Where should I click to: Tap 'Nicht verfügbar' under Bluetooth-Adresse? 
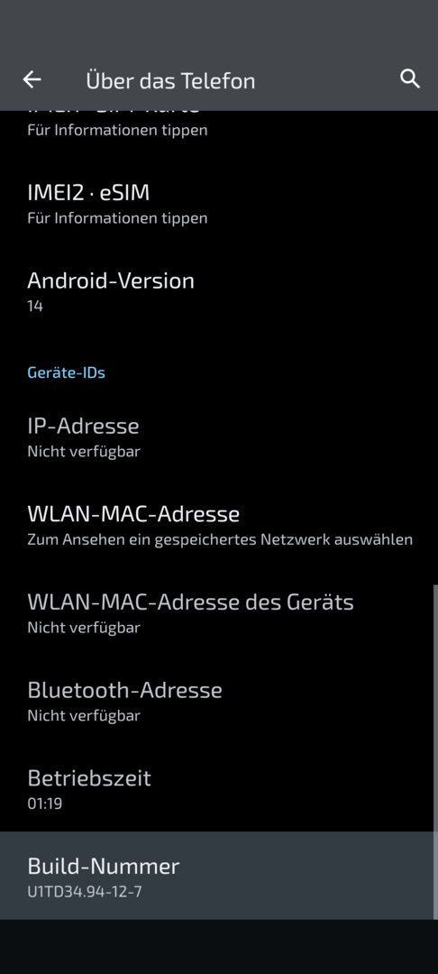coord(84,715)
